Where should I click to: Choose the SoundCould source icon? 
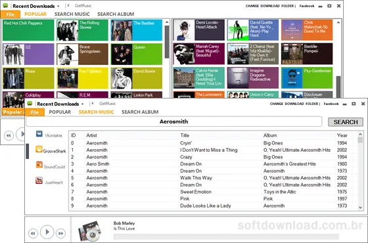(x=39, y=165)
